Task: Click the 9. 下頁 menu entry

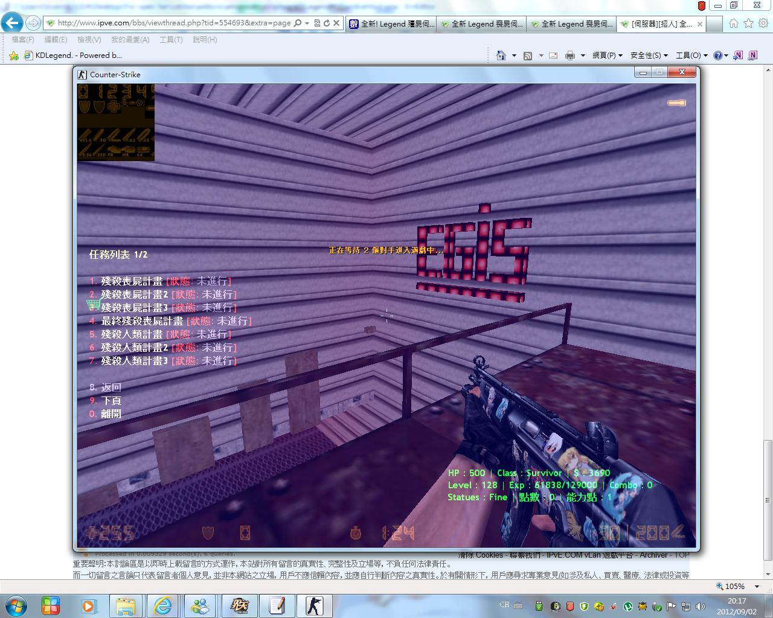Action: pyautogui.click(x=105, y=401)
